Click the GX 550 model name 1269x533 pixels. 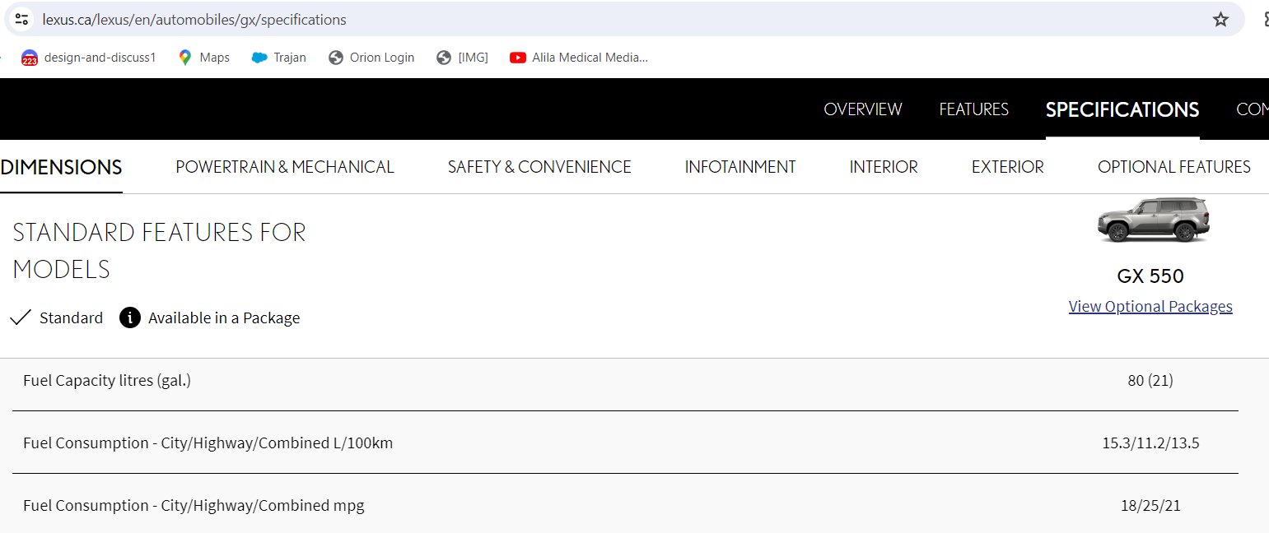point(1150,276)
